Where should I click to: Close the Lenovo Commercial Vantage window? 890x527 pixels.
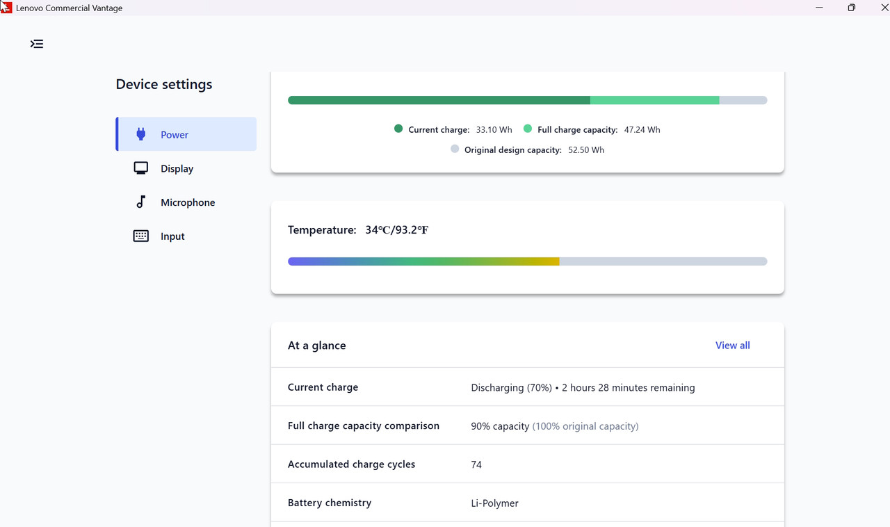(885, 8)
